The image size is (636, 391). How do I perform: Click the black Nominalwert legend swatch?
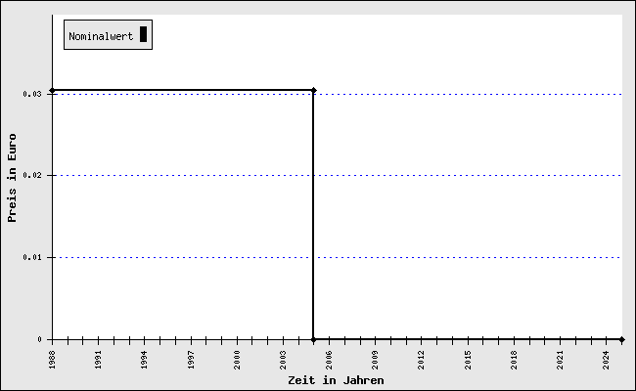(x=143, y=34)
